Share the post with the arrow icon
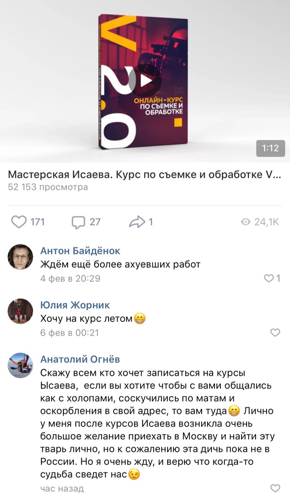Viewport: 290px width, 500px height. coord(137,222)
